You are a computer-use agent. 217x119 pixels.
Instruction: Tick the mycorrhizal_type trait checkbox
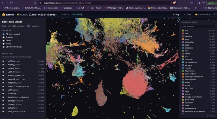point(3,79)
